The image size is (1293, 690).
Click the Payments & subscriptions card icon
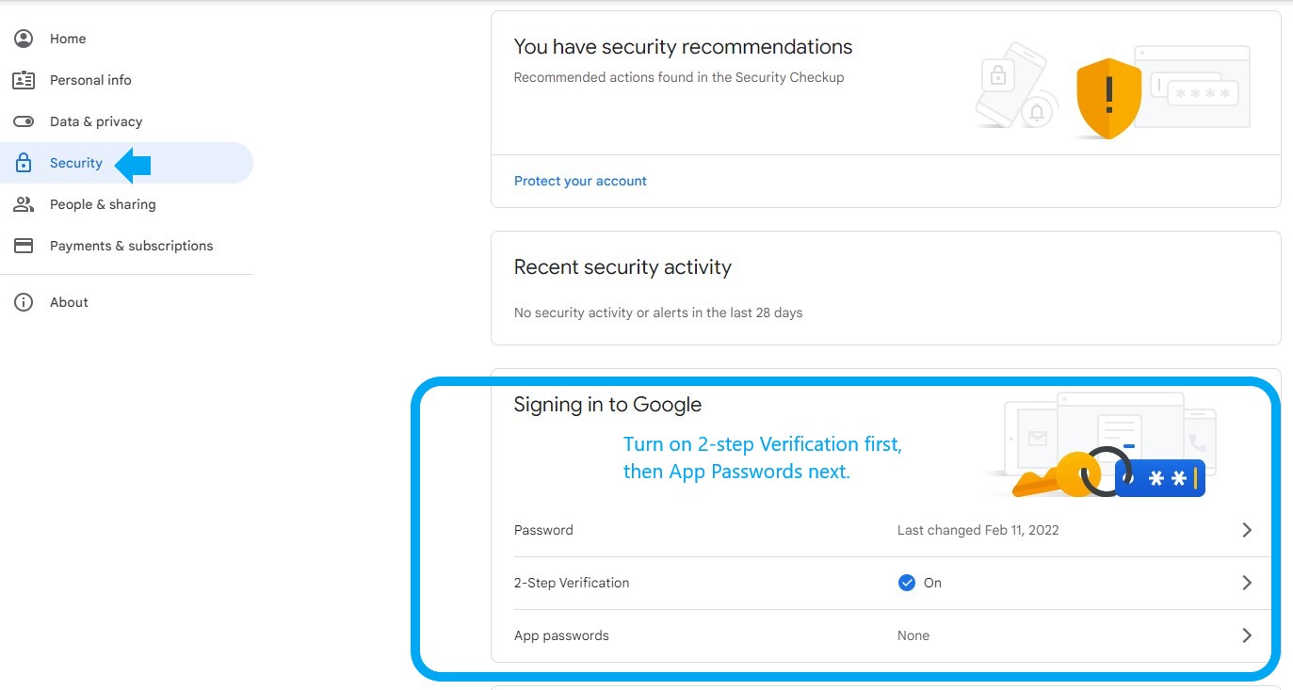point(23,246)
